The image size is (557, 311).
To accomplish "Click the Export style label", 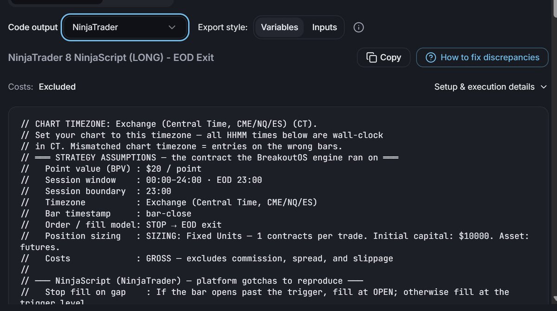I will [x=223, y=27].
